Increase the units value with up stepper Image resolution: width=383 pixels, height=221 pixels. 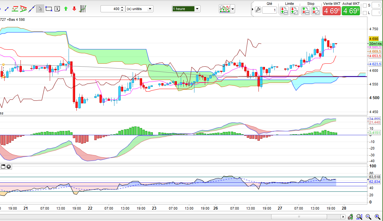point(122,7)
